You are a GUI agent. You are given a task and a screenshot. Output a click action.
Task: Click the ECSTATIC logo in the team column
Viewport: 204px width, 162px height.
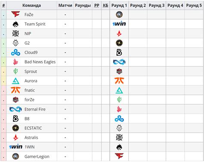click(x=15, y=128)
